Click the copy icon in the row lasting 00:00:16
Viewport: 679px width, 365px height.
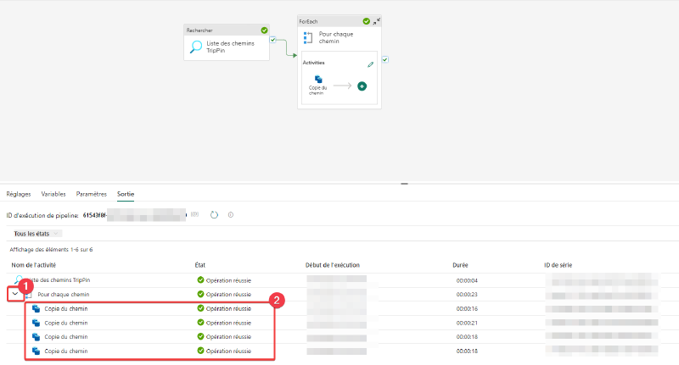click(36, 309)
